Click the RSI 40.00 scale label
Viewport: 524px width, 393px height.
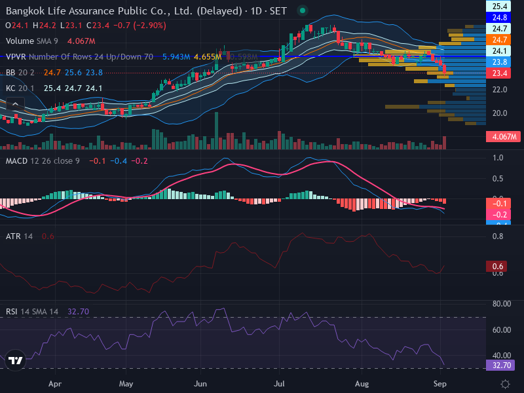pyautogui.click(x=502, y=356)
